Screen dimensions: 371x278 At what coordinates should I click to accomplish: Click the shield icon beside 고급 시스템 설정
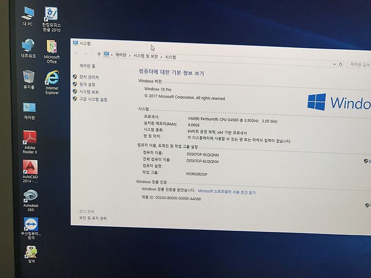pos(75,98)
